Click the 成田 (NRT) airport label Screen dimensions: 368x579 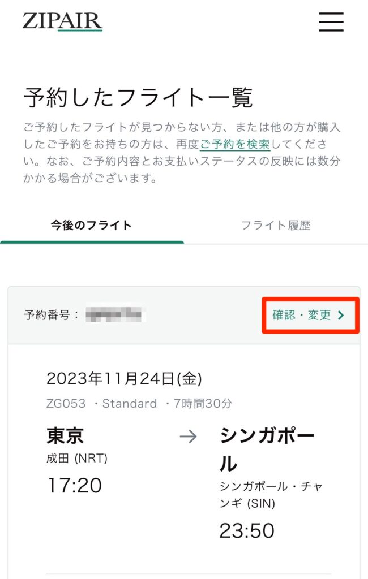coord(77,459)
